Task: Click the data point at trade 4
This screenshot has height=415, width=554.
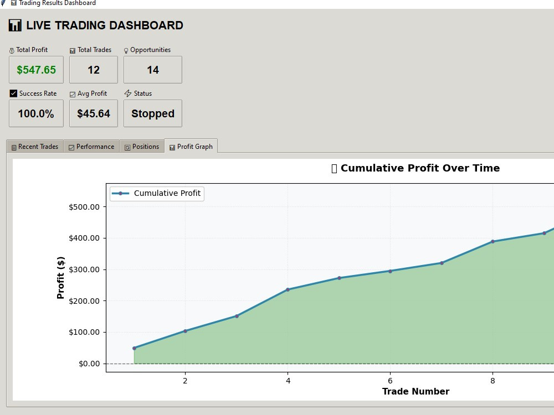Action: 288,290
